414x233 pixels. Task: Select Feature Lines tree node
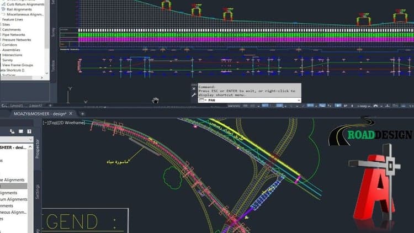coord(12,19)
